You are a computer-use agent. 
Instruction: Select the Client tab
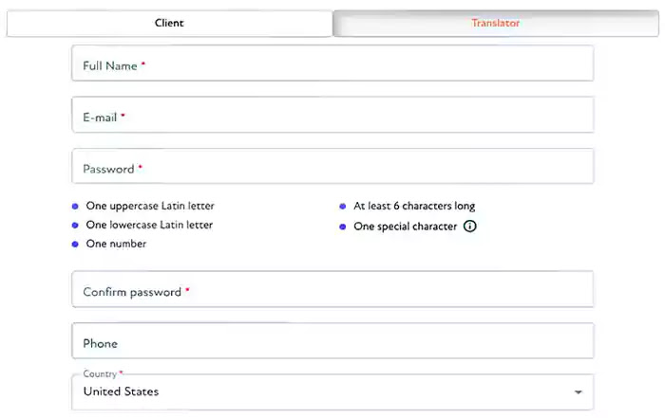click(x=169, y=24)
